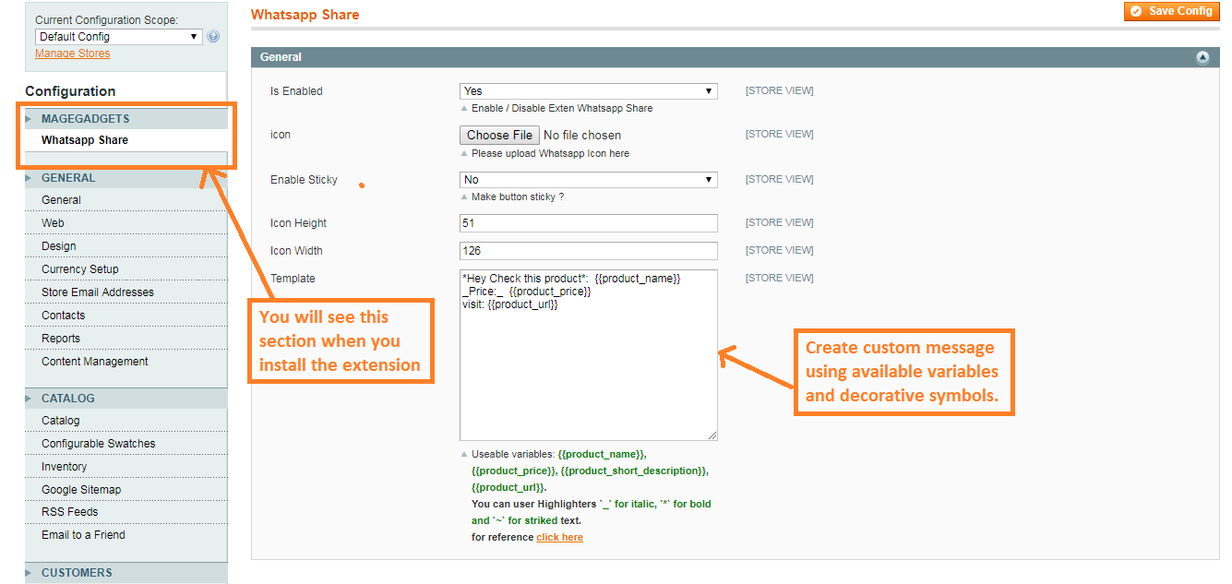Click the Save Config button
Image resolution: width=1232 pixels, height=584 pixels.
click(x=1171, y=11)
